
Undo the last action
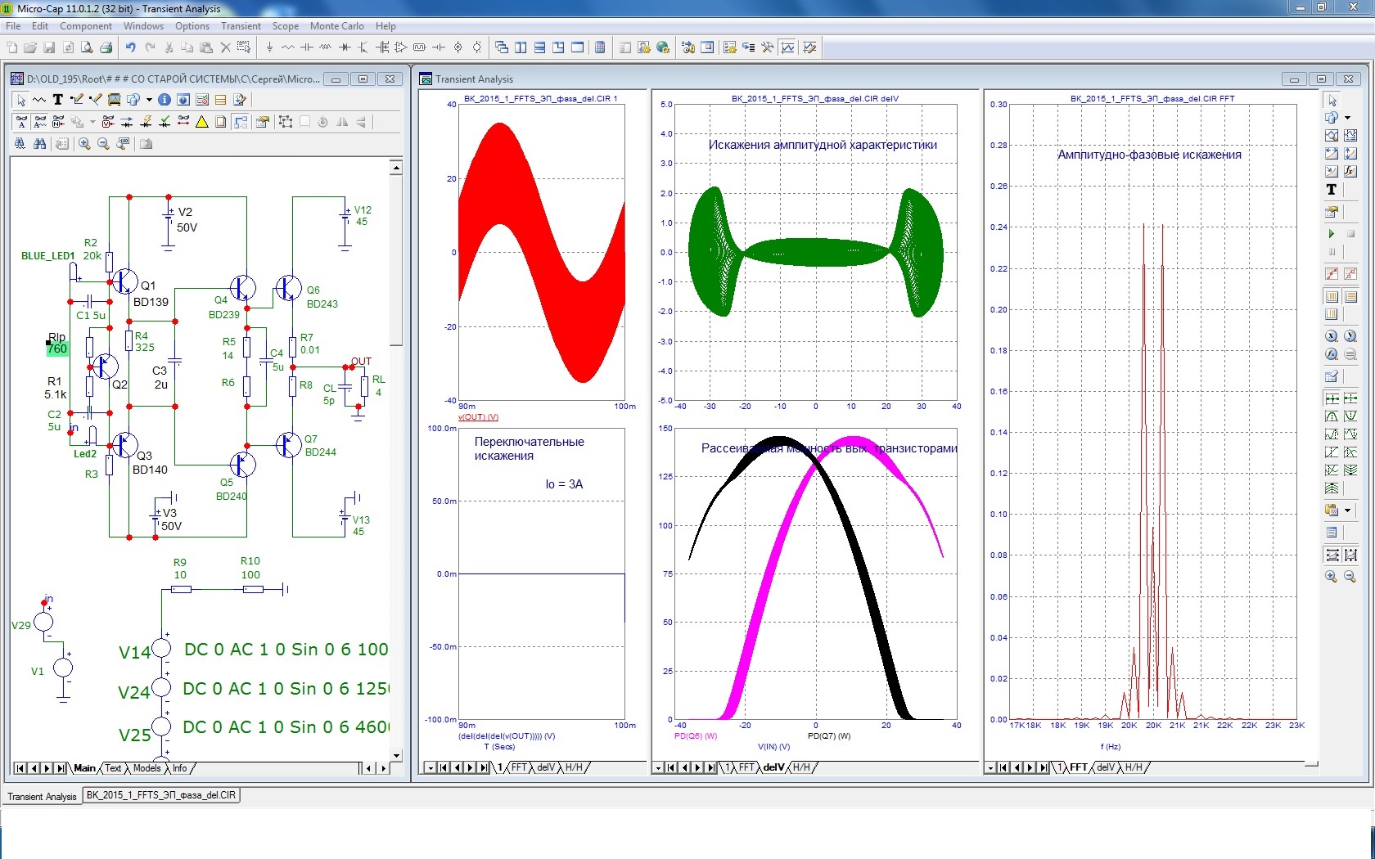(130, 47)
